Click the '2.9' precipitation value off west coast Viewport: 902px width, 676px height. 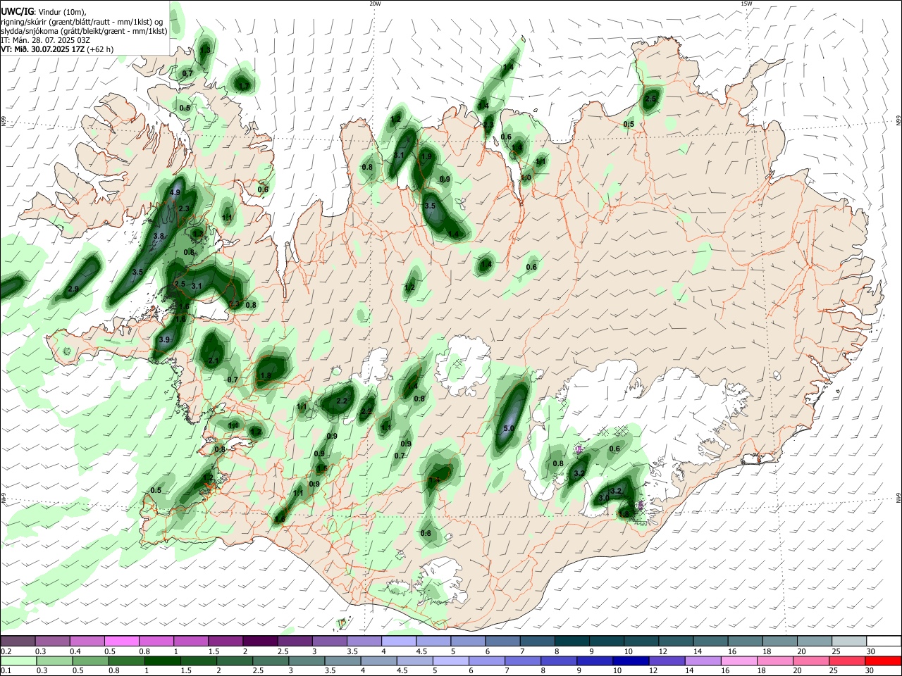point(73,289)
